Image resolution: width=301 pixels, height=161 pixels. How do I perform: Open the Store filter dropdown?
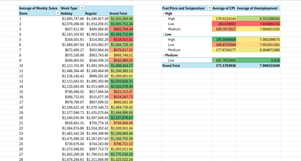coord(57,13)
